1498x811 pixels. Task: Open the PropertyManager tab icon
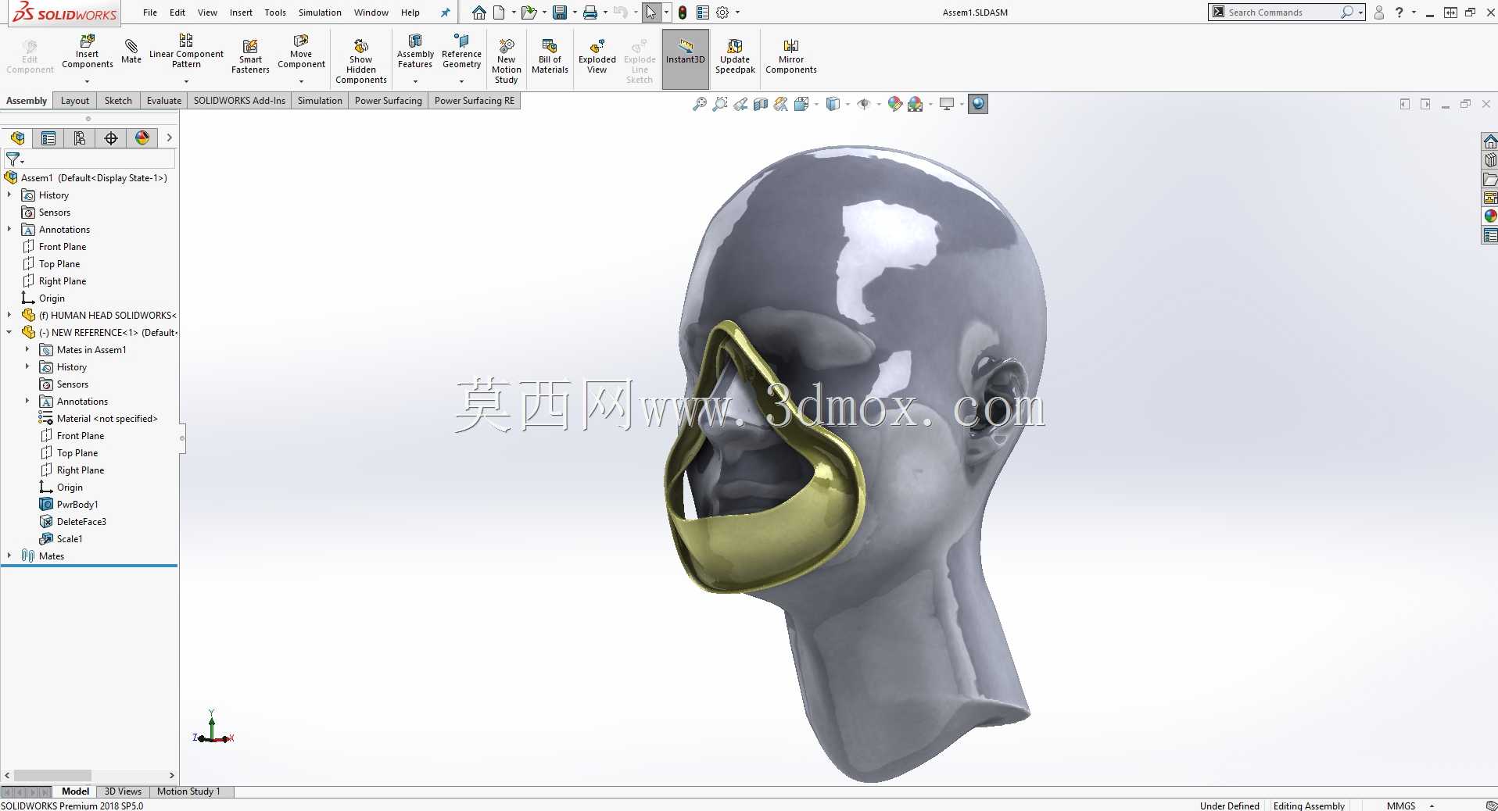[48, 138]
